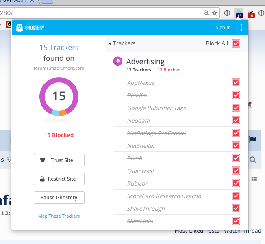
Task: Uncheck the ShareThrough tracker checkbox
Action: (236, 208)
